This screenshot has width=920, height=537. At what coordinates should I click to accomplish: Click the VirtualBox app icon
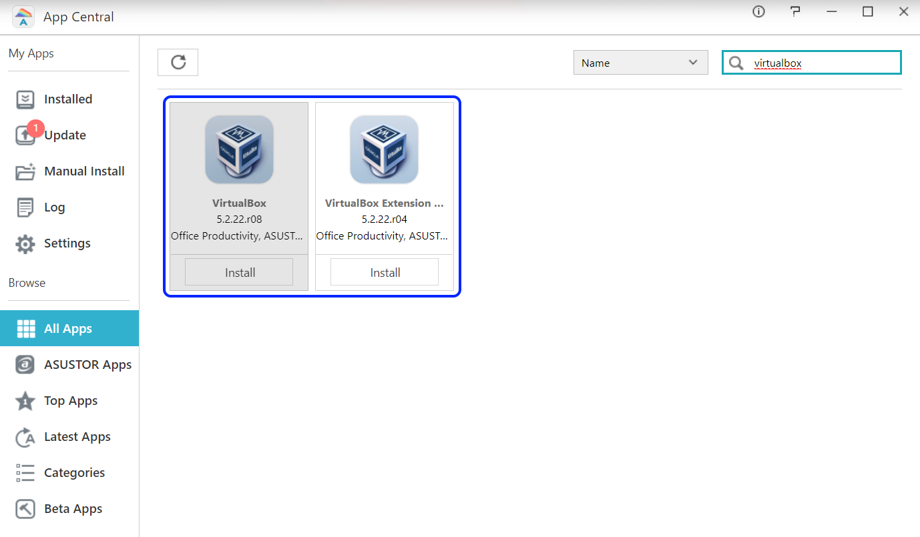pos(239,149)
